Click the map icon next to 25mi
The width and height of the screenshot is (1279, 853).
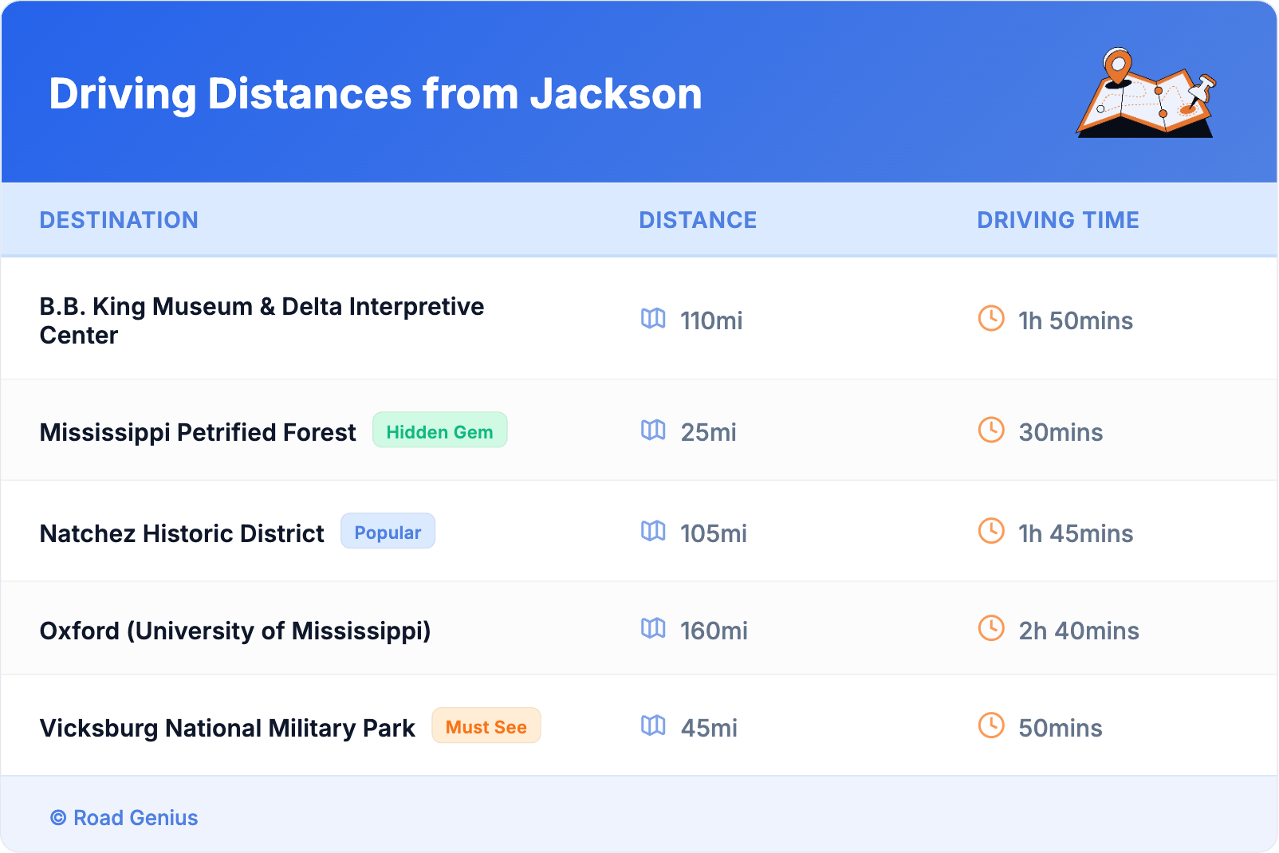click(x=653, y=430)
